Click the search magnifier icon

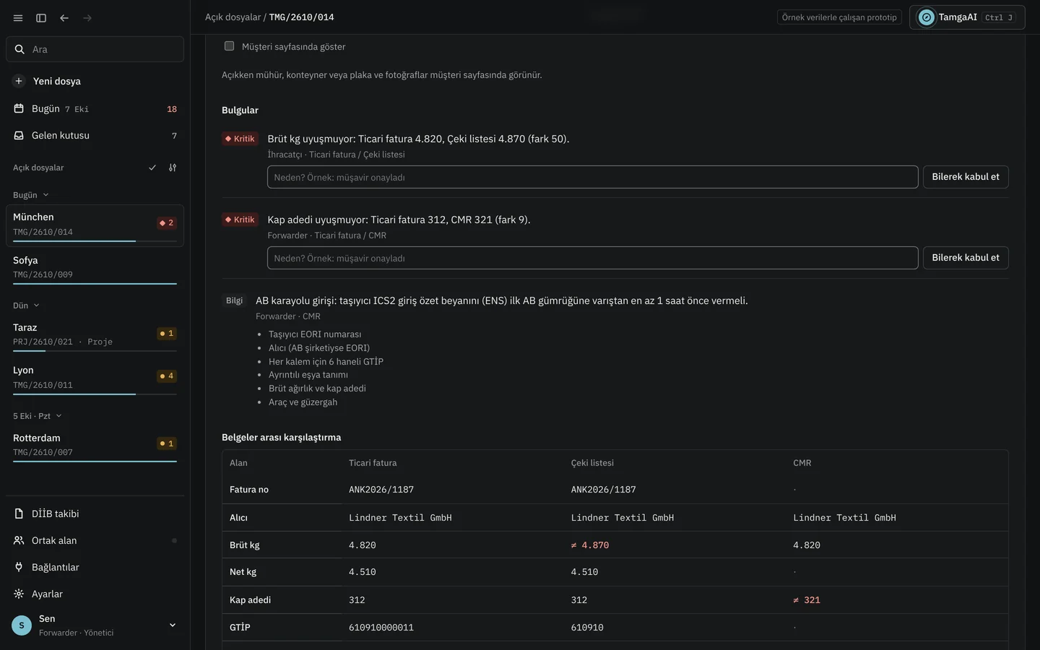19,49
